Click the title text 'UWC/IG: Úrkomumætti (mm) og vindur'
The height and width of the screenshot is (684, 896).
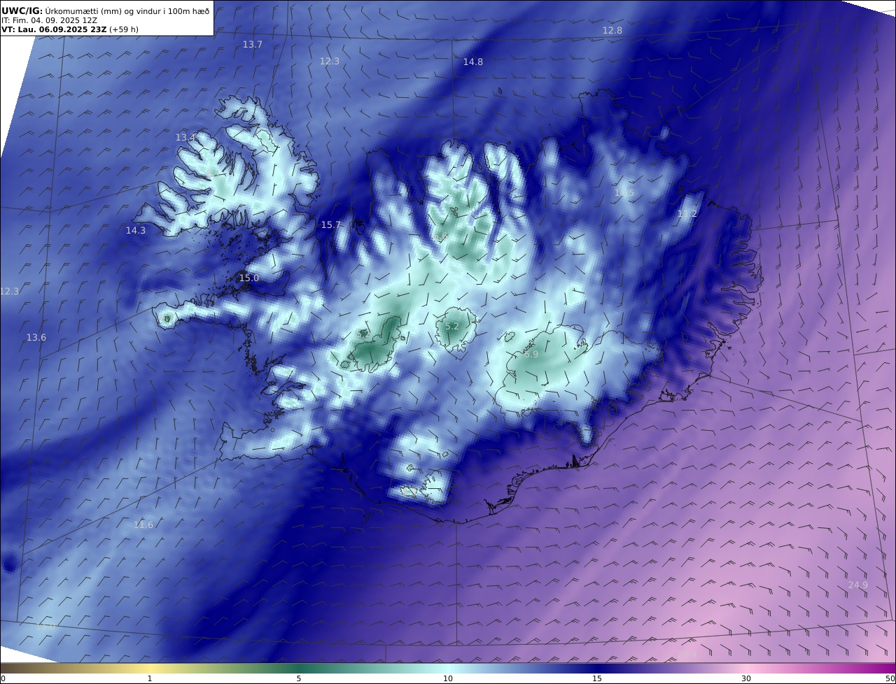coord(105,10)
